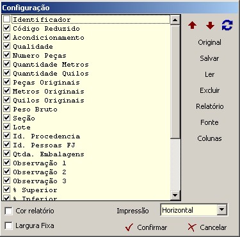This screenshot has height=237, width=240.
Task: Choose the Fonte button
Action: [209, 122]
